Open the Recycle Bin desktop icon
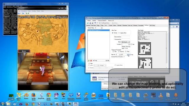This screenshot has width=189, height=106. pos(41,96)
